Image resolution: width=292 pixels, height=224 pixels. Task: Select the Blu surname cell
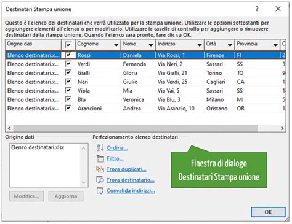point(98,99)
